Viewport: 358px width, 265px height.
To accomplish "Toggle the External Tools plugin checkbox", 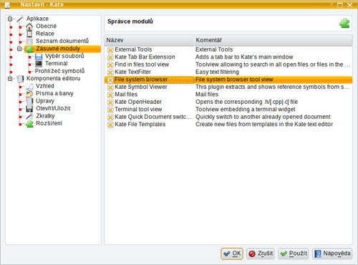I will pos(110,50).
